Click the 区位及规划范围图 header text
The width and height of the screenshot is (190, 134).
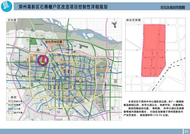(173, 8)
